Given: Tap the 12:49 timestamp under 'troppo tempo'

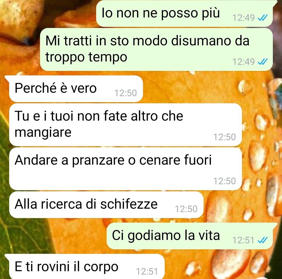Looking at the screenshot, I should (244, 62).
